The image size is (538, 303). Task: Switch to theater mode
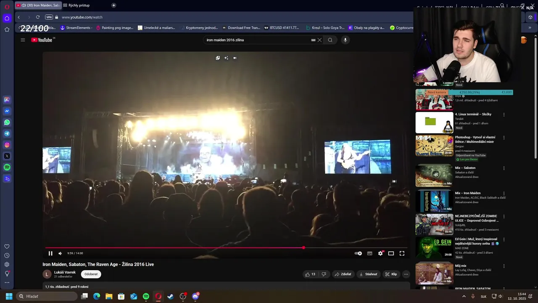pyautogui.click(x=391, y=253)
